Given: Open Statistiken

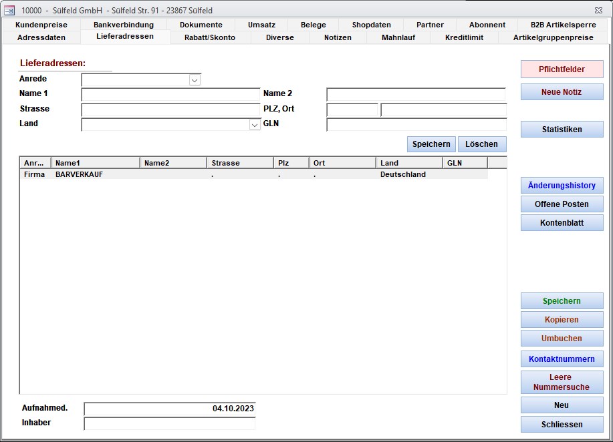Looking at the screenshot, I should 562,130.
